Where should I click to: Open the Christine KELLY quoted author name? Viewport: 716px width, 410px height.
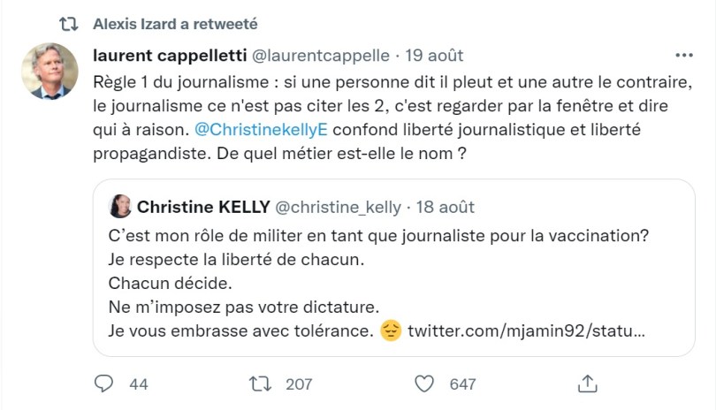pos(202,207)
